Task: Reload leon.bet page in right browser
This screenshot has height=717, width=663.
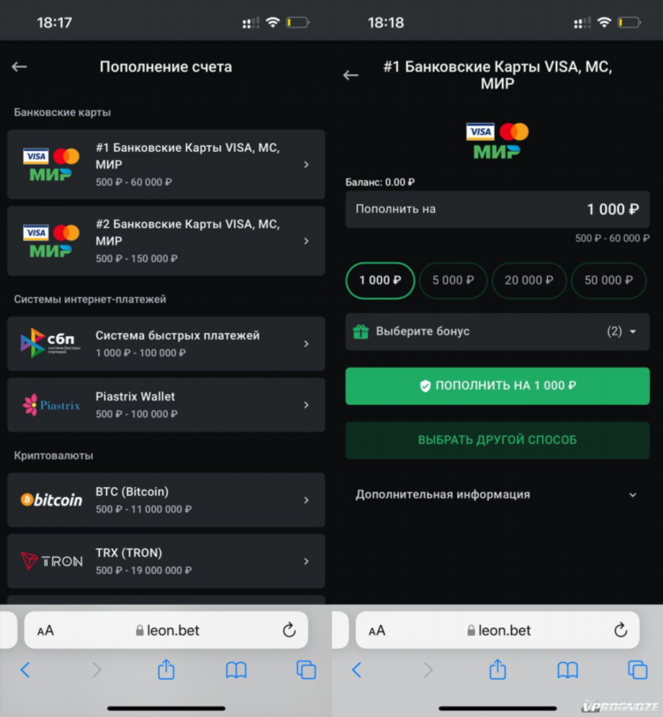Action: [x=621, y=629]
